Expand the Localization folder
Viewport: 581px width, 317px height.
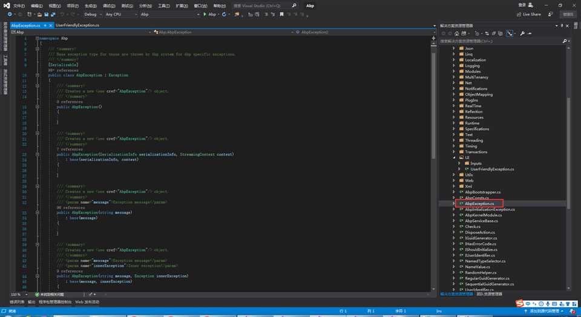[x=453, y=60]
